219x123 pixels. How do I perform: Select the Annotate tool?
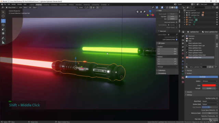point(3,38)
